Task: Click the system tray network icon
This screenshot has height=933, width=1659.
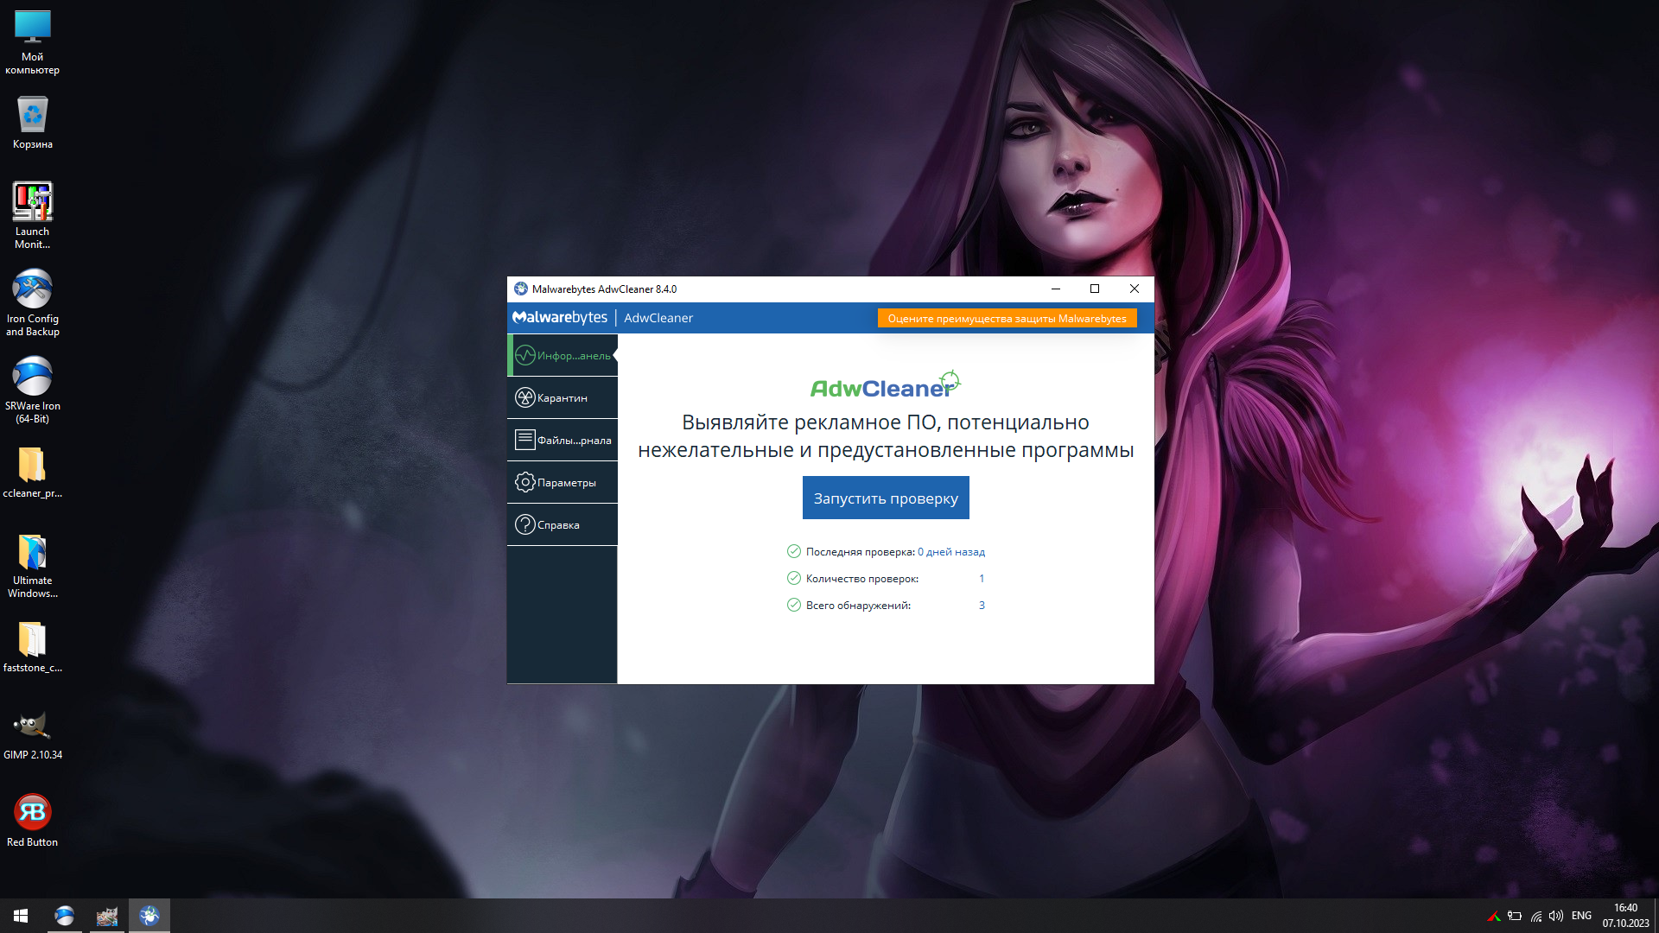Action: 1536,915
